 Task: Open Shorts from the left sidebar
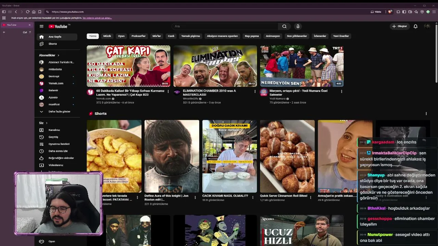[x=57, y=44]
